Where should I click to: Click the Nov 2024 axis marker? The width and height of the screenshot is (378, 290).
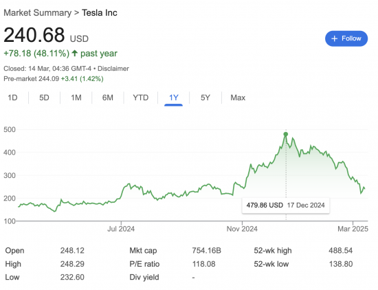click(x=242, y=229)
